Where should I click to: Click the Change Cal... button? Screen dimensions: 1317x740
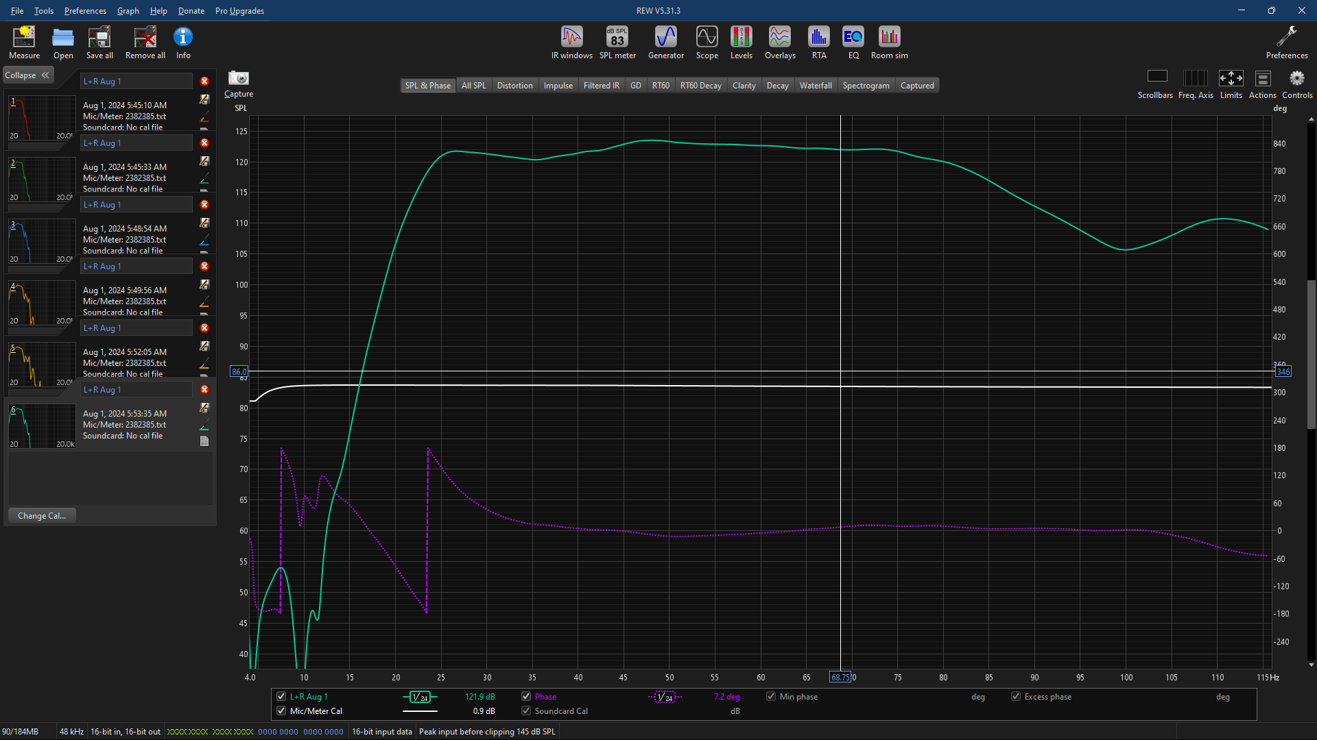[x=42, y=516]
